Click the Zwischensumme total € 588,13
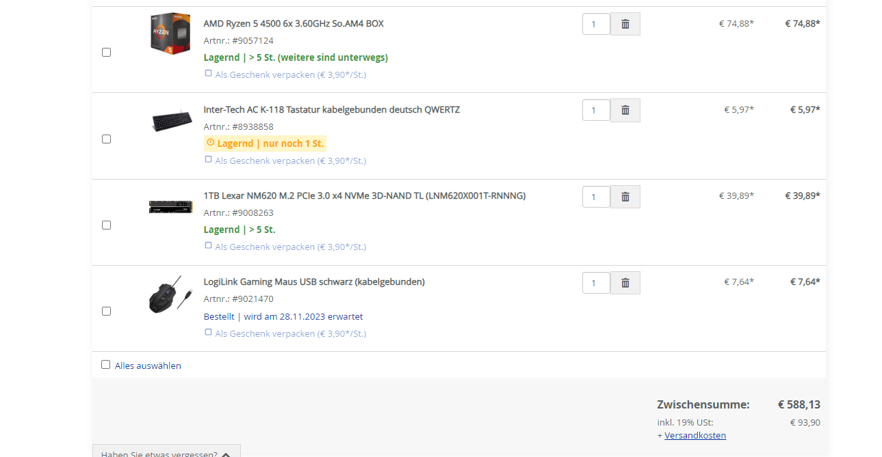882x457 pixels. click(799, 404)
